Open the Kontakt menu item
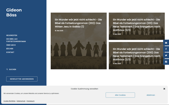The height and width of the screenshot is (105, 169). click(10, 52)
